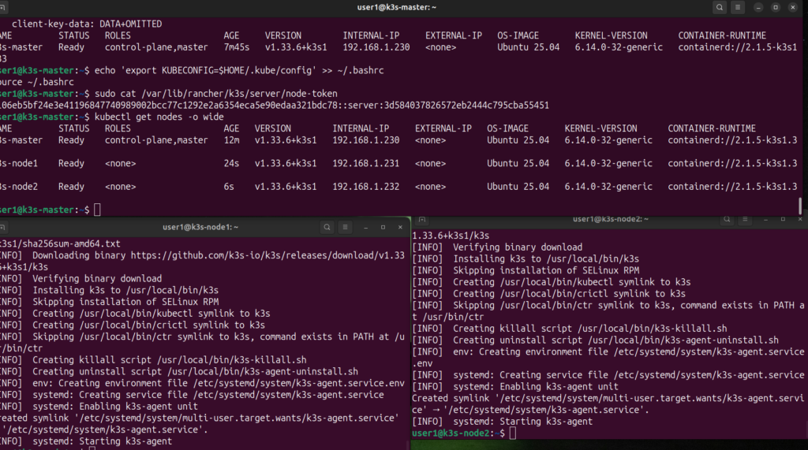The height and width of the screenshot is (450, 808).
Task: Click the k3s-master terminal scrollbar handle
Action: [800, 205]
